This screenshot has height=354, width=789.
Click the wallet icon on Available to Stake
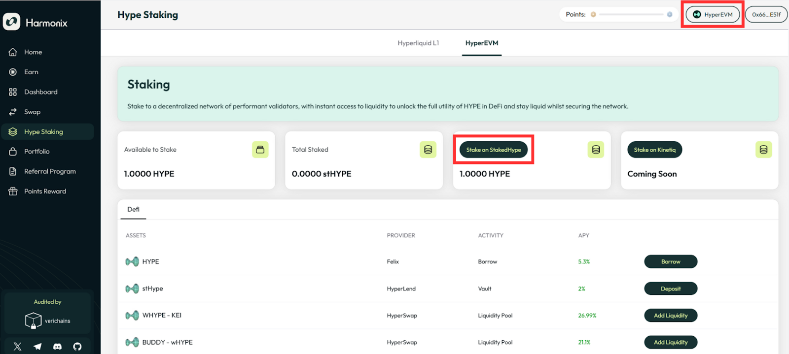pos(260,150)
